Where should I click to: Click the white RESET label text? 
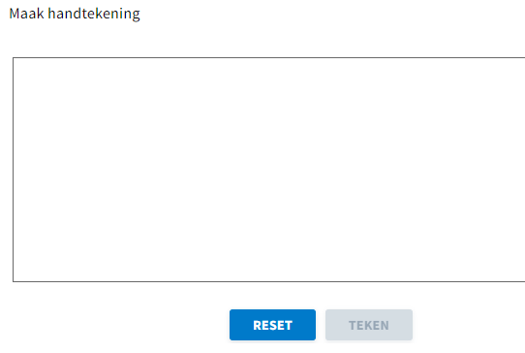pyautogui.click(x=272, y=325)
